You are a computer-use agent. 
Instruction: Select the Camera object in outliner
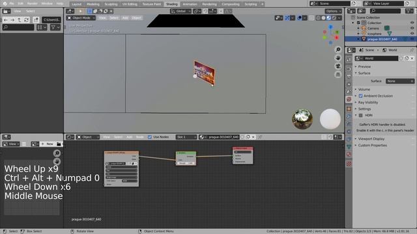(x=373, y=28)
